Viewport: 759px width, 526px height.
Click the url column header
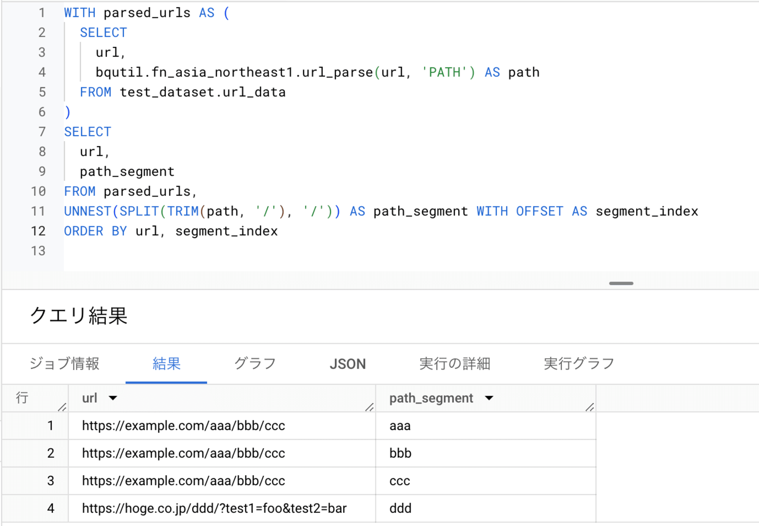click(x=222, y=398)
